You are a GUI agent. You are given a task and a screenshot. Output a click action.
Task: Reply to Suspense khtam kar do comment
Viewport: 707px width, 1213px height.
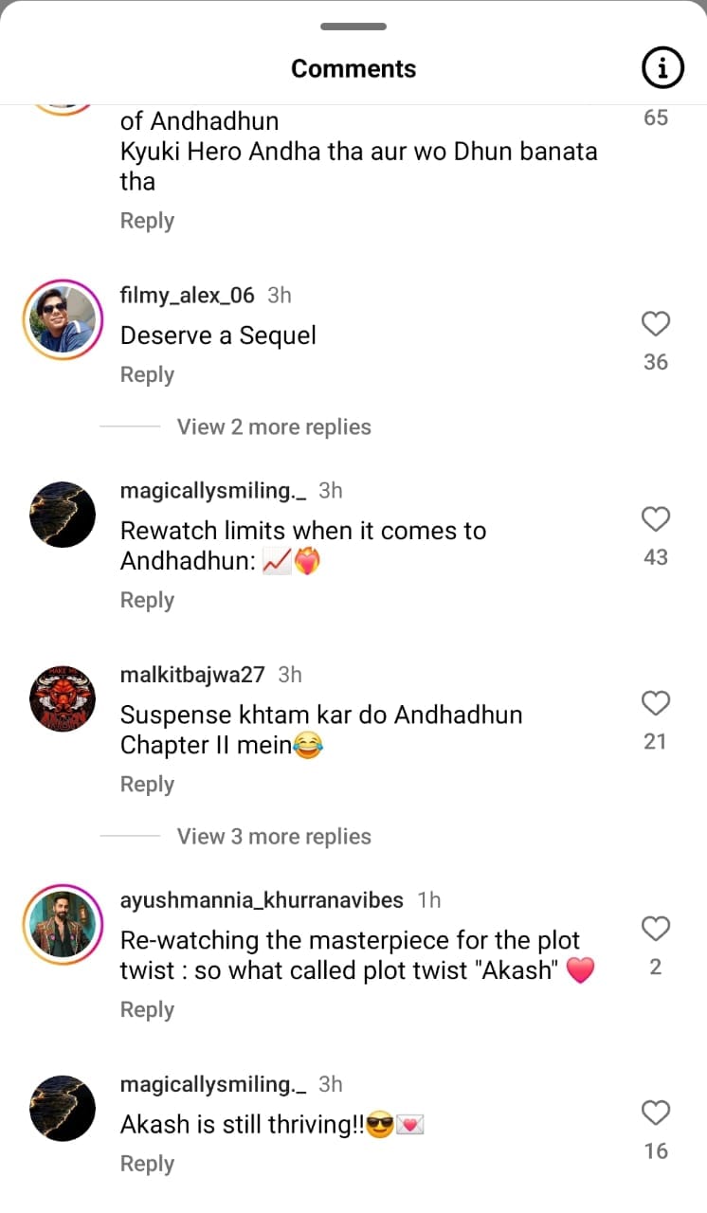(x=147, y=785)
